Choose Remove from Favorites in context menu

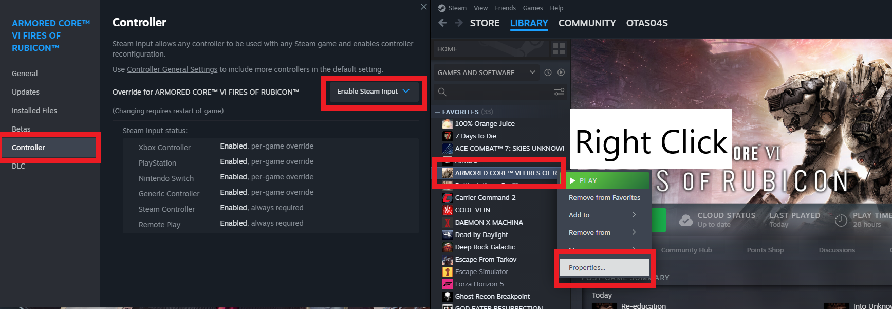[604, 197]
